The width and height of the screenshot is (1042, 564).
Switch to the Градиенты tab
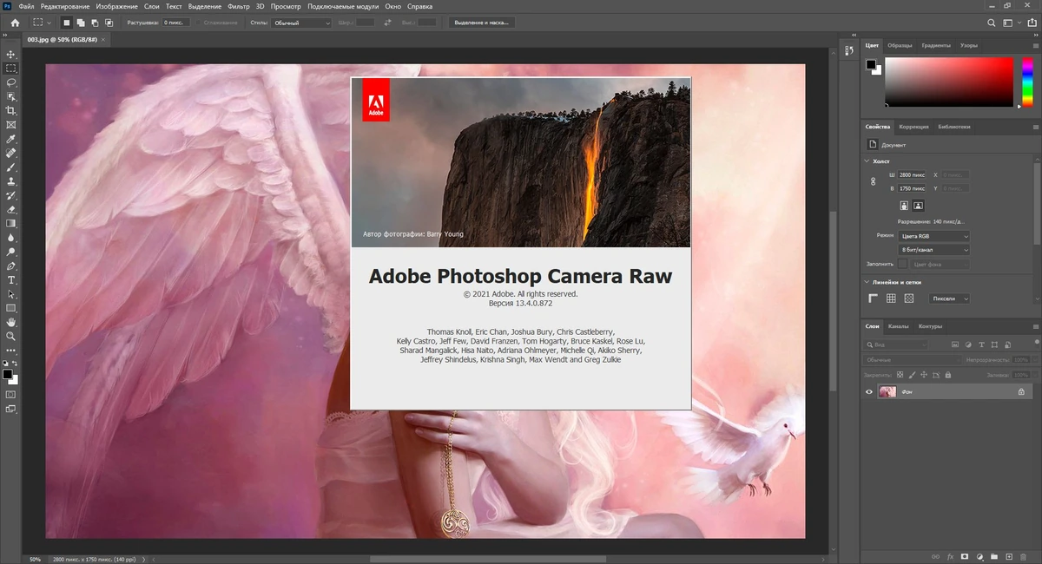pos(936,45)
